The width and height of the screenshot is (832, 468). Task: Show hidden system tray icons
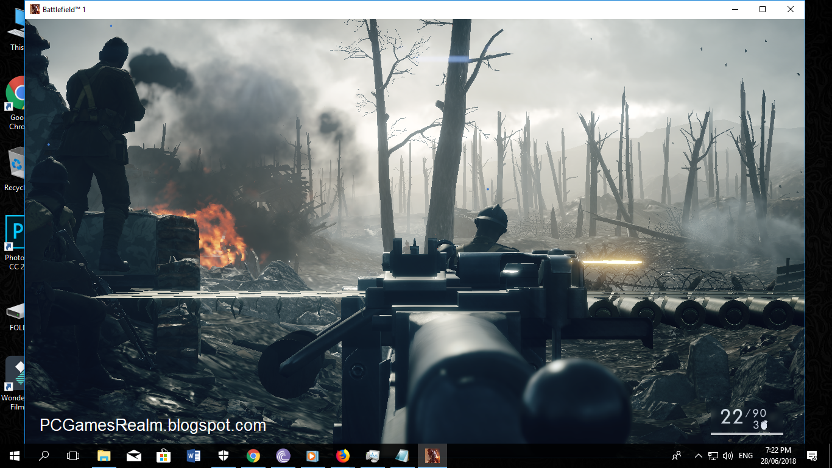point(698,455)
